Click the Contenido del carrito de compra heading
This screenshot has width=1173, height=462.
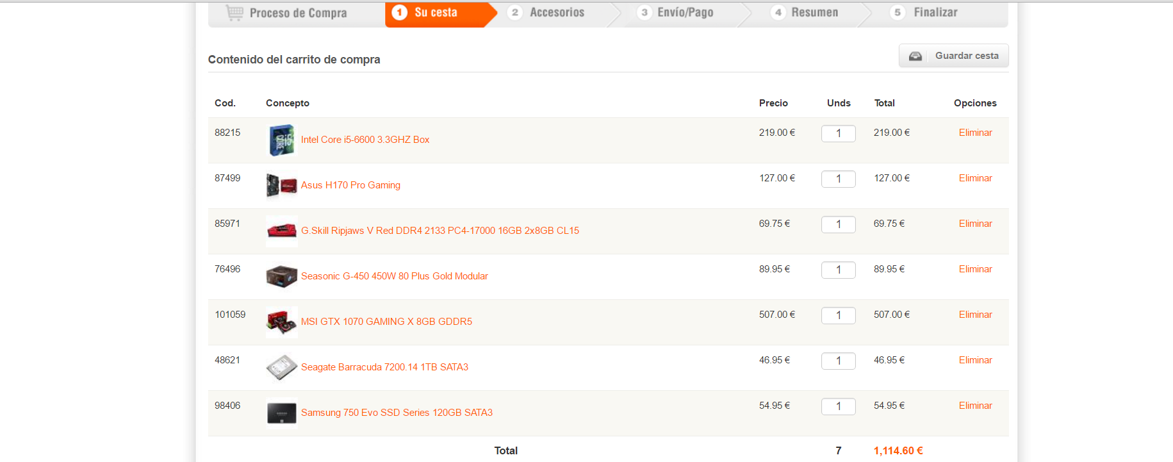(294, 60)
